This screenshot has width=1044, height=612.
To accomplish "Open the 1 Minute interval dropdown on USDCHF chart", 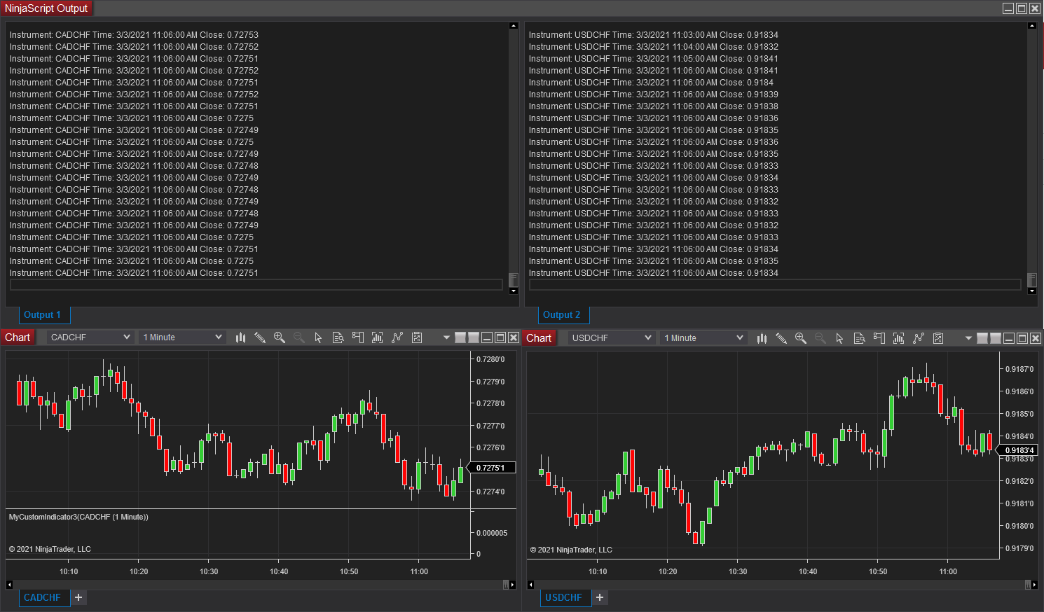I will point(703,338).
